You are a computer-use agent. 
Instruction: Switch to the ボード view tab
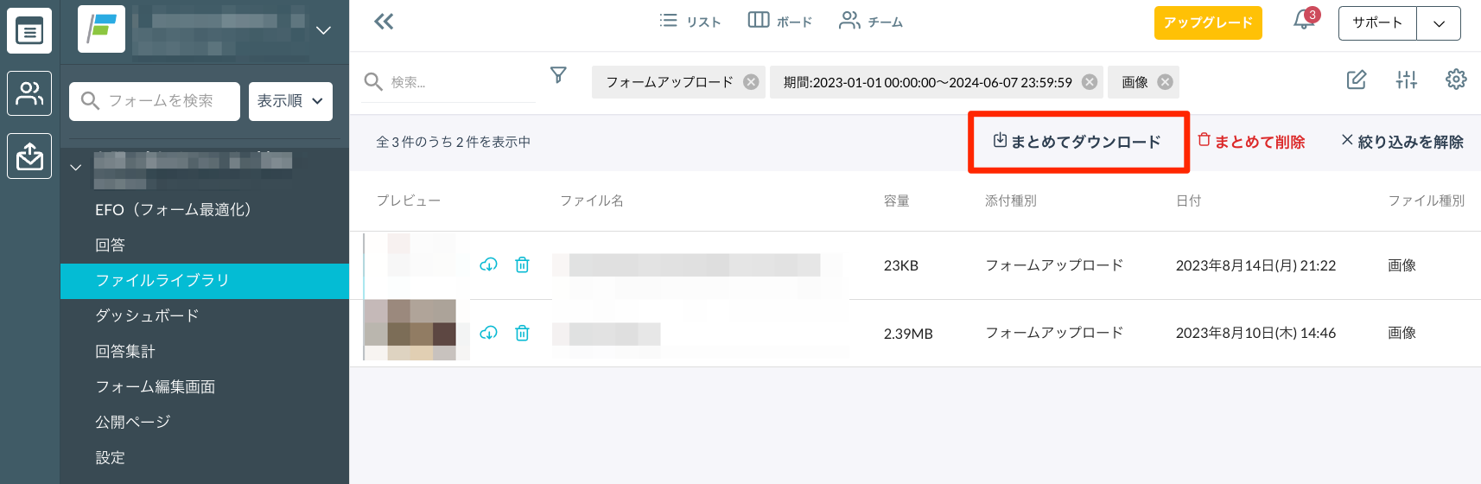point(779,22)
